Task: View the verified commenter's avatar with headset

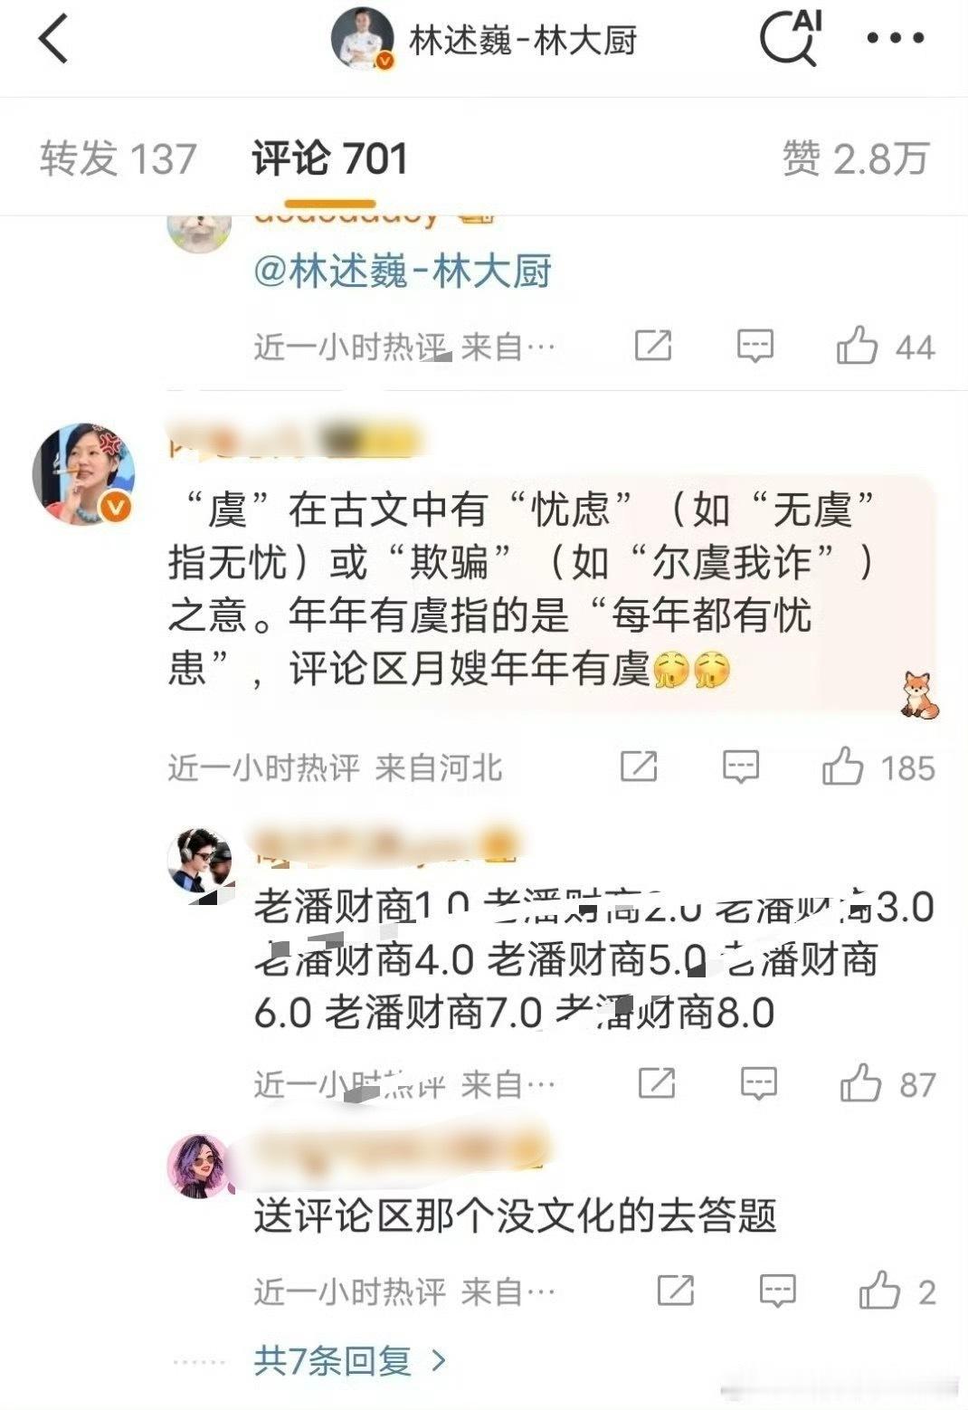Action: tap(84, 473)
